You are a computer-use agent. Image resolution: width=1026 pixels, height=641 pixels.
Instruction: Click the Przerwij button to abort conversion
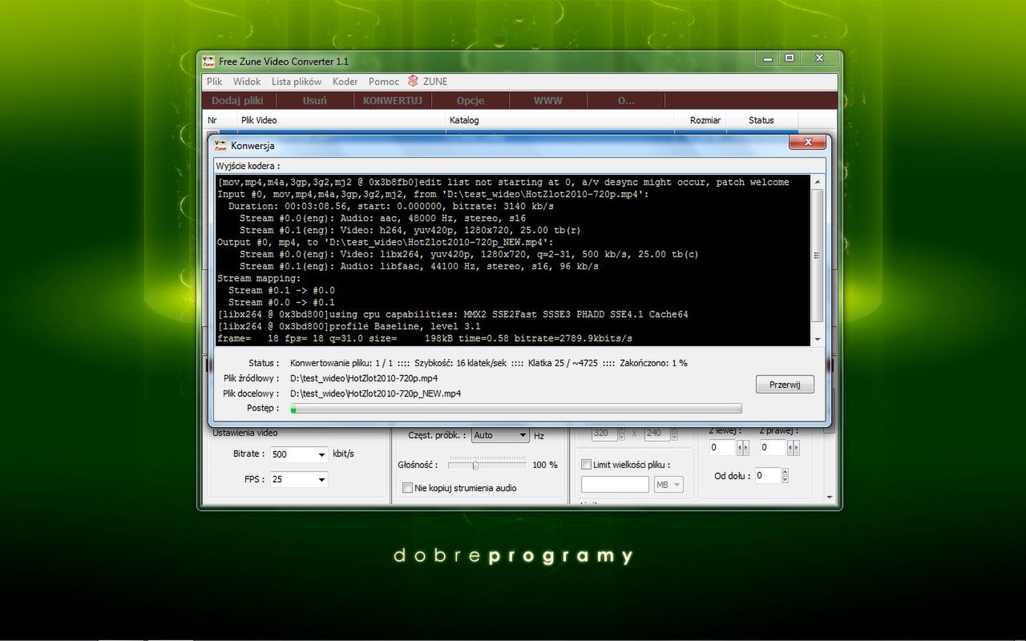click(x=785, y=385)
